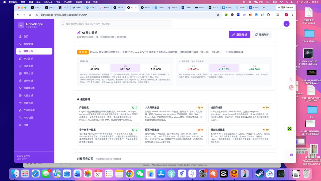The width and height of the screenshot is (321, 181).
Task: Open 自选追踪 heart menu item
Action: [34, 66]
